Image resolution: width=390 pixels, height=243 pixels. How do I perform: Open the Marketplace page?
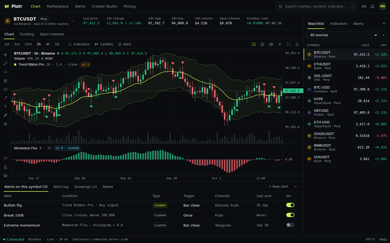tap(58, 6)
